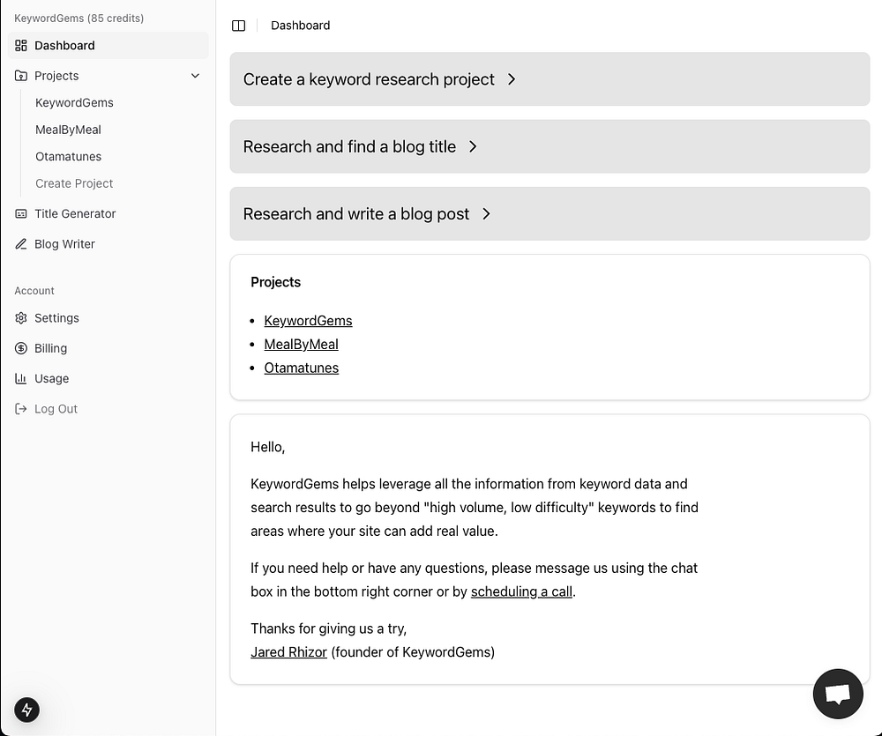Select Otamatunes project in sidebar
The height and width of the screenshot is (736, 882).
pos(68,157)
